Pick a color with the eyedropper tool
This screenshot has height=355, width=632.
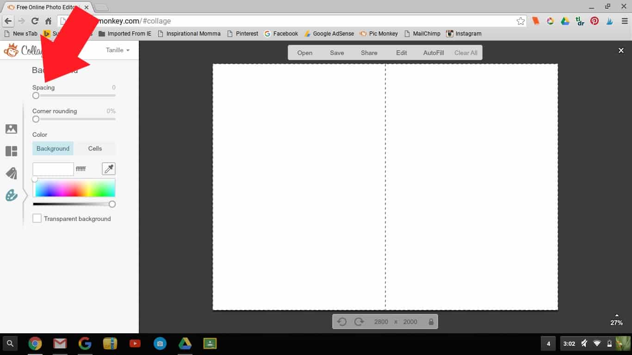tap(108, 169)
